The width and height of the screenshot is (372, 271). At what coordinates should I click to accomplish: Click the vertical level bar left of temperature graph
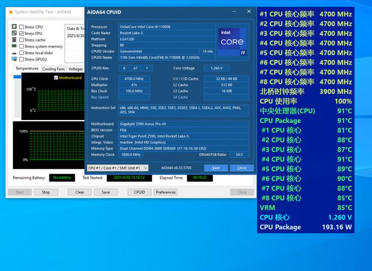17,96
